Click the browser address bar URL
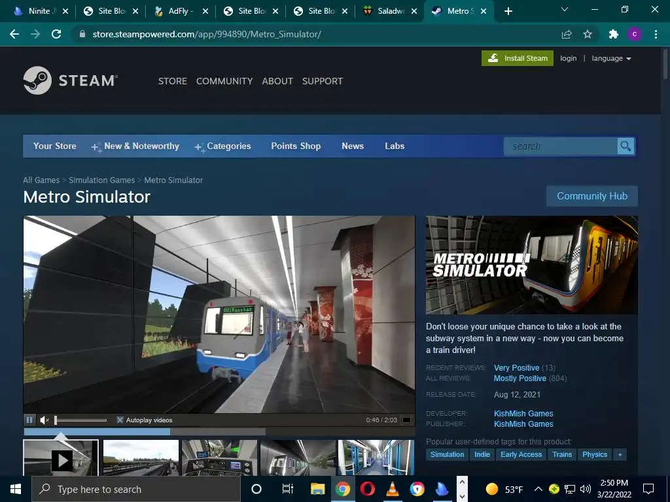670x502 pixels. [x=207, y=34]
